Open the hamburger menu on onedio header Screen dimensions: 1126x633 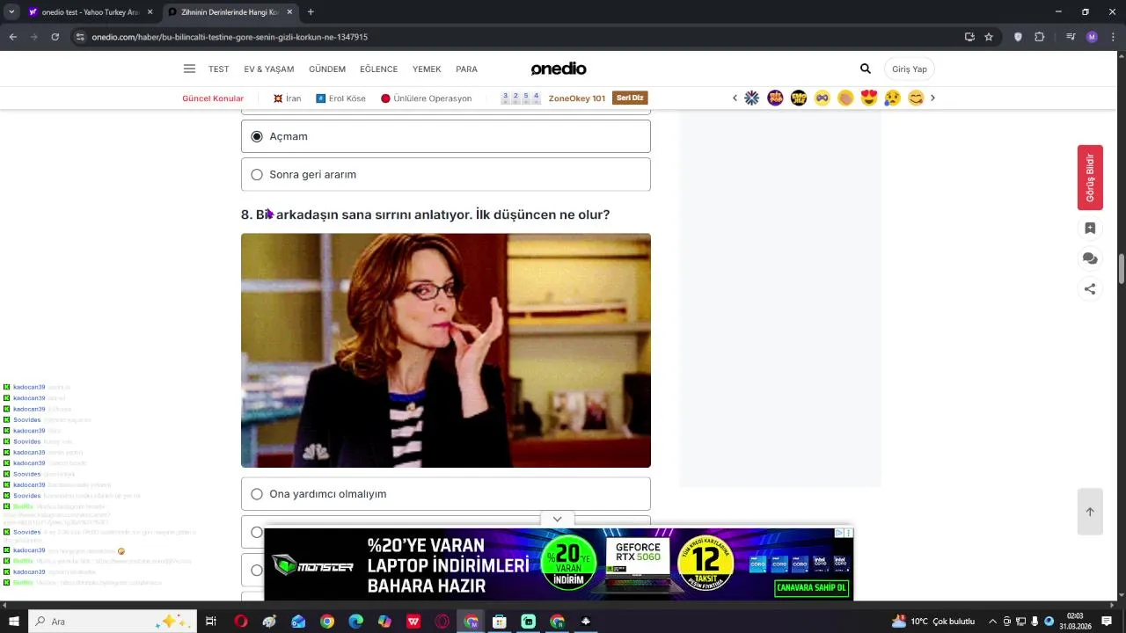click(x=189, y=69)
